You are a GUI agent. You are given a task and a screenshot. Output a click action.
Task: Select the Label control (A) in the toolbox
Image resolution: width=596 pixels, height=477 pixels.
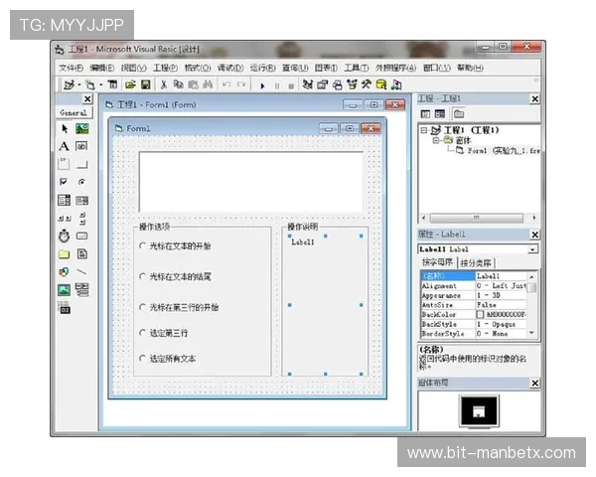point(64,146)
